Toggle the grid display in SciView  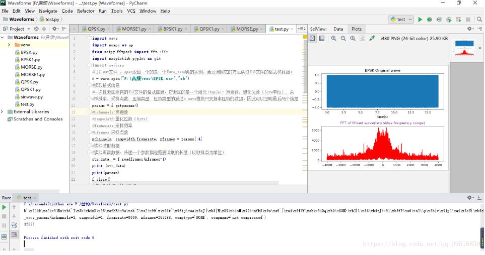point(322,38)
